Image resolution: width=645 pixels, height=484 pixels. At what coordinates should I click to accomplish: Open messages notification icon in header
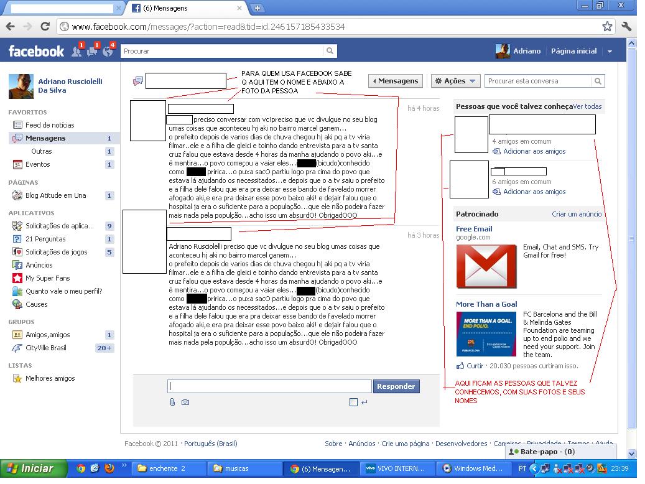pyautogui.click(x=93, y=52)
